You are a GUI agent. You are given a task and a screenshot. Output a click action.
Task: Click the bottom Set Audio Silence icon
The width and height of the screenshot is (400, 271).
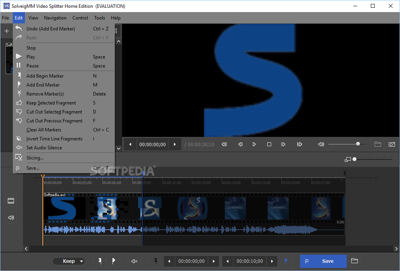134,261
